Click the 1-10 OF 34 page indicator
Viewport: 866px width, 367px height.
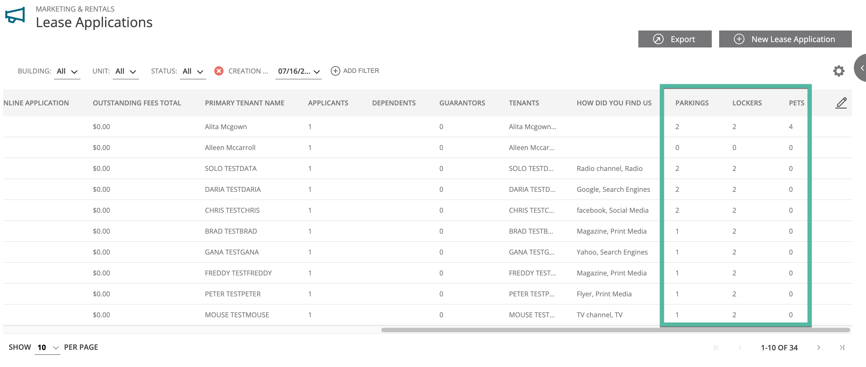click(x=779, y=348)
